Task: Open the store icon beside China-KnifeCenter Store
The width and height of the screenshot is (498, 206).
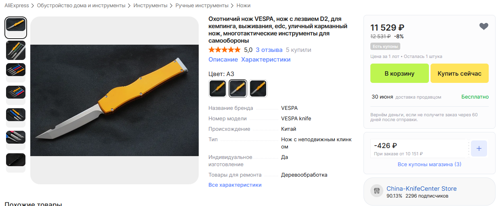Action: pyautogui.click(x=376, y=192)
